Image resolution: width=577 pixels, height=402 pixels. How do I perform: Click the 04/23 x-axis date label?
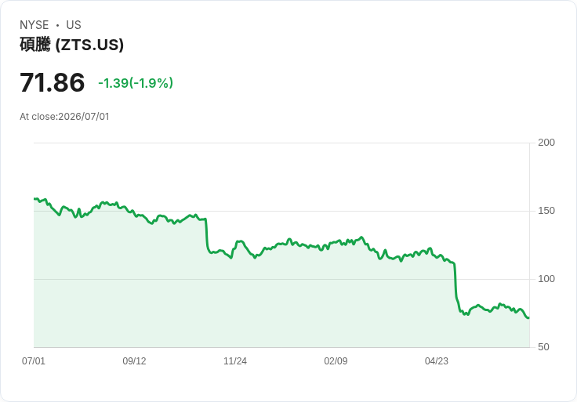click(x=437, y=360)
